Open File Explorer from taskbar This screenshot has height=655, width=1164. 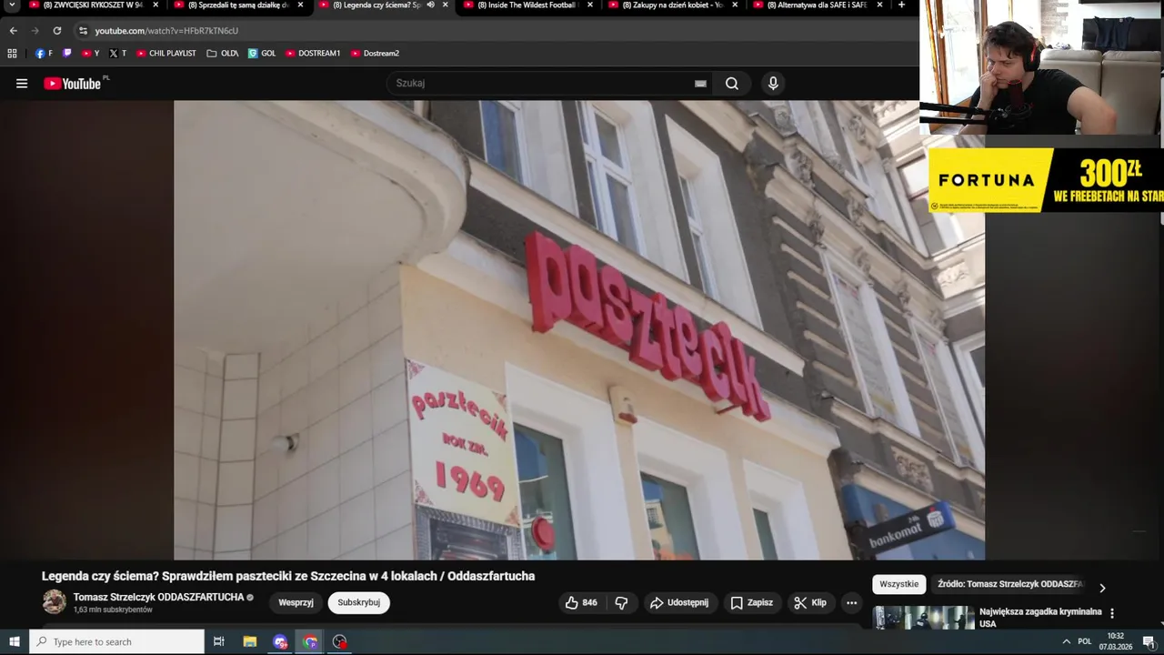250,641
